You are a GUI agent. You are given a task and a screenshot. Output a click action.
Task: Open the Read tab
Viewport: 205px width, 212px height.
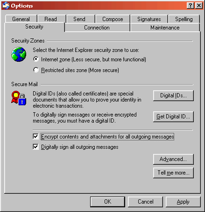click(51, 19)
